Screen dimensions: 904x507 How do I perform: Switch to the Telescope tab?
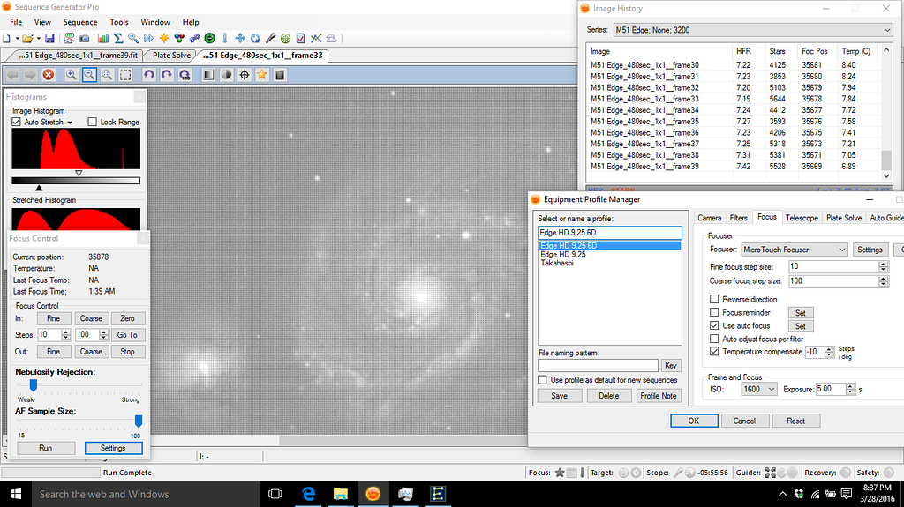click(x=801, y=218)
